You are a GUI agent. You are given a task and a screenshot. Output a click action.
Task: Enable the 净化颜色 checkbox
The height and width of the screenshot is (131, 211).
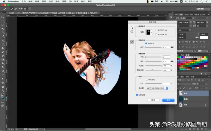pos(146,80)
